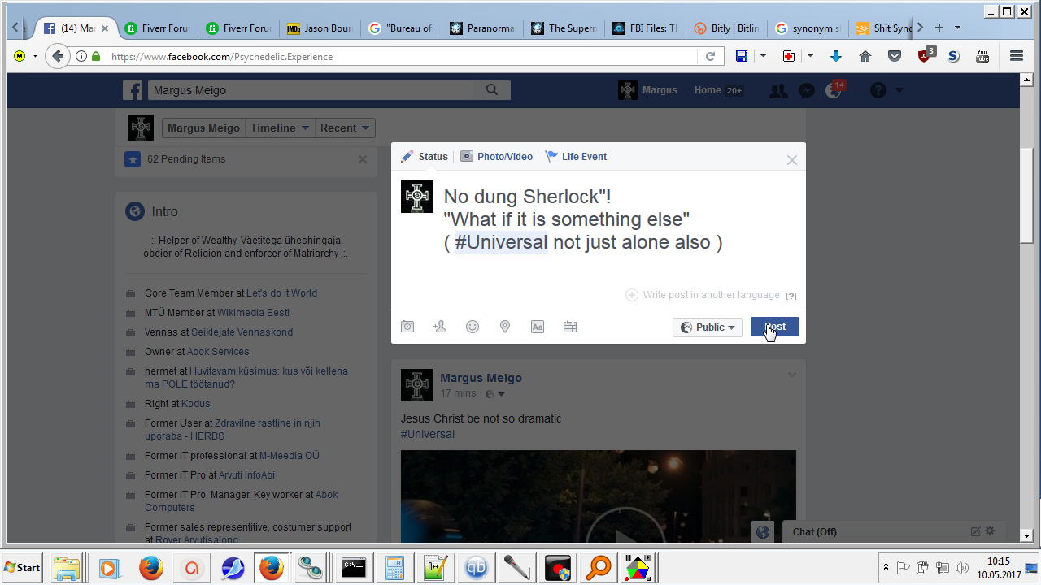This screenshot has height=585, width=1041.
Task: Open Facebook notifications globe with 14 badge
Action: tap(834, 90)
